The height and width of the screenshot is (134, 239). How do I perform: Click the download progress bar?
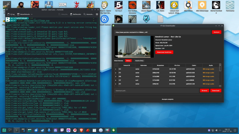coord(168,96)
